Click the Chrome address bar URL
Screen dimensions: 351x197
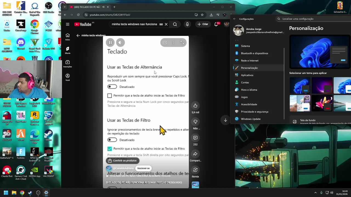110,15
